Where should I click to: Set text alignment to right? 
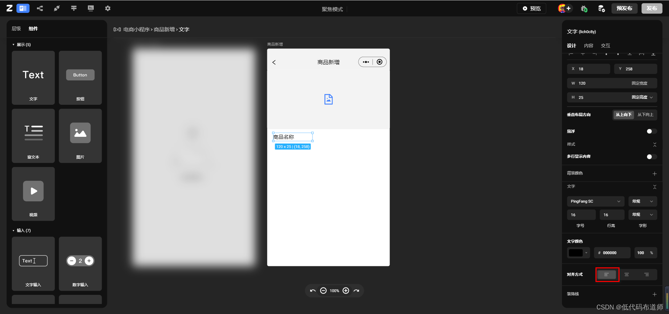646,275
